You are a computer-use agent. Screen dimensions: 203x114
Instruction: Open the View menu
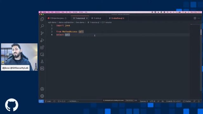pos(63,12)
